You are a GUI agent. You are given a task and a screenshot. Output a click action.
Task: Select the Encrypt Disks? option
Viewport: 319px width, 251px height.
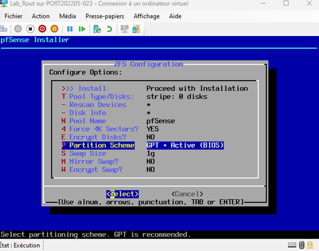(108, 137)
